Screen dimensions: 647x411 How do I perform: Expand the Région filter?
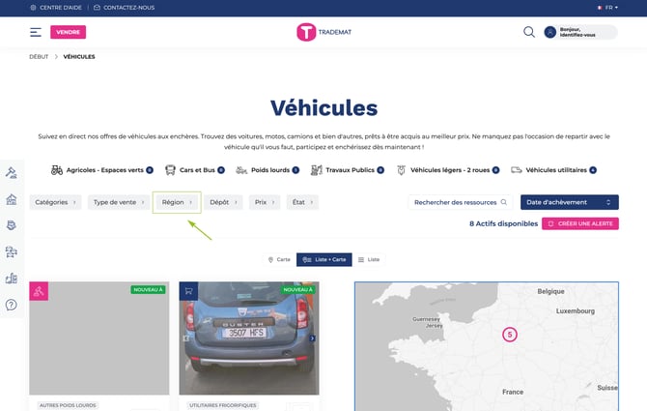pyautogui.click(x=177, y=202)
